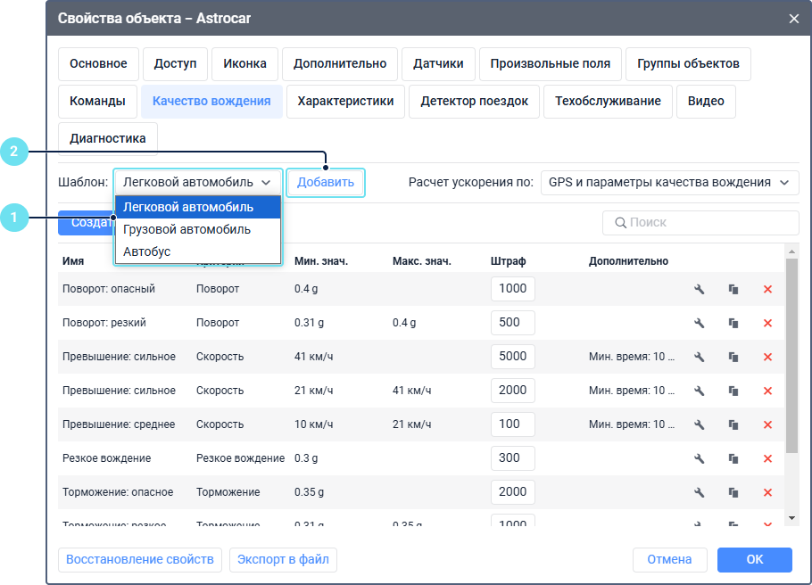The height and width of the screenshot is (585, 812).
Task: Choose Грузовой автомобиль from template list
Action: [186, 229]
